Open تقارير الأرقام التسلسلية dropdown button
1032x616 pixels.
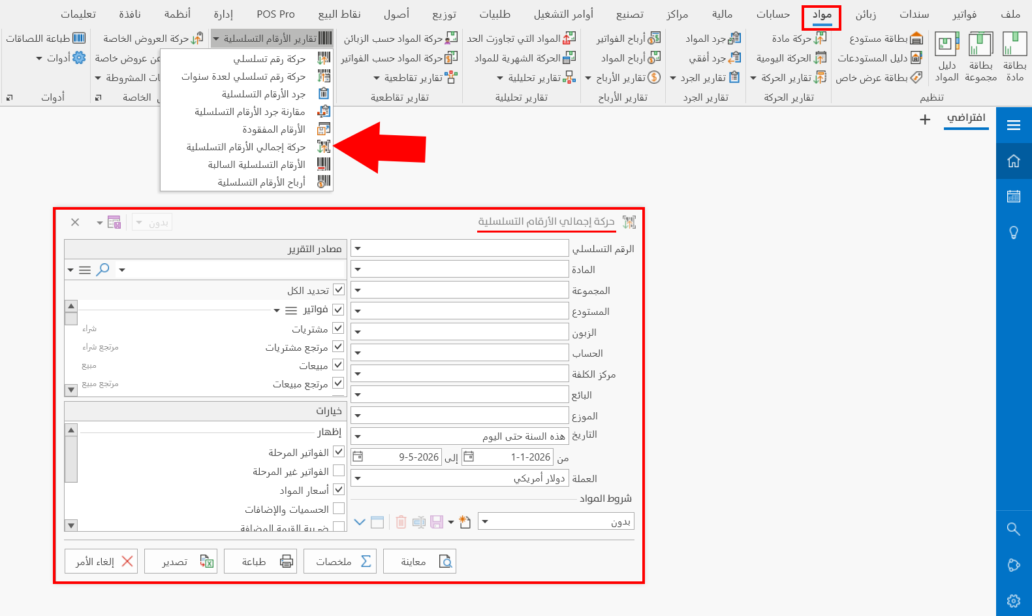tap(272, 39)
